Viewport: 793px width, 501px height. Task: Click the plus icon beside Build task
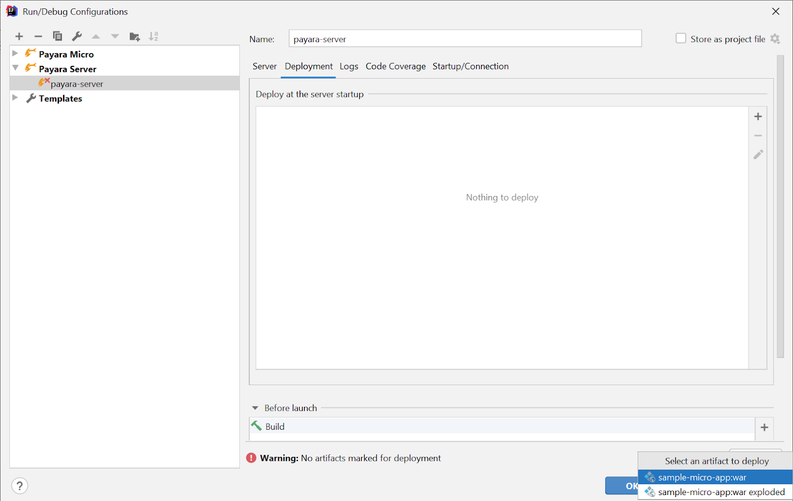click(x=764, y=427)
